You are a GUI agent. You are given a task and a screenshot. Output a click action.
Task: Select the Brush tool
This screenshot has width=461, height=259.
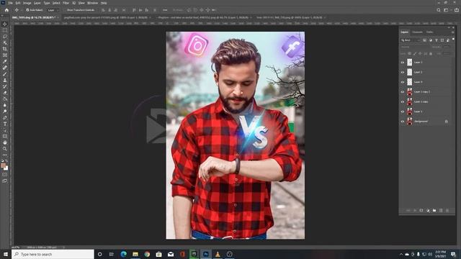coord(5,73)
